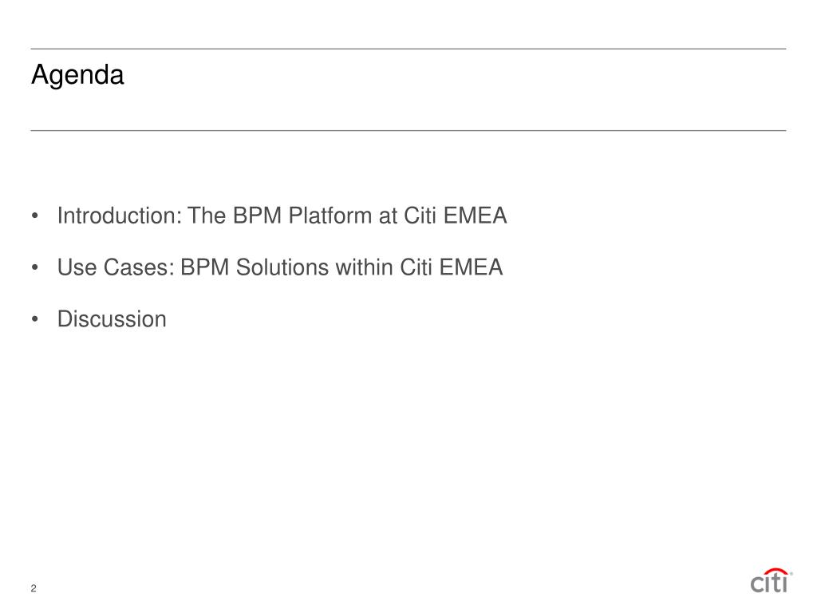The height and width of the screenshot is (613, 817).
Task: Click the word The in the first bullet
Action: 207,216
